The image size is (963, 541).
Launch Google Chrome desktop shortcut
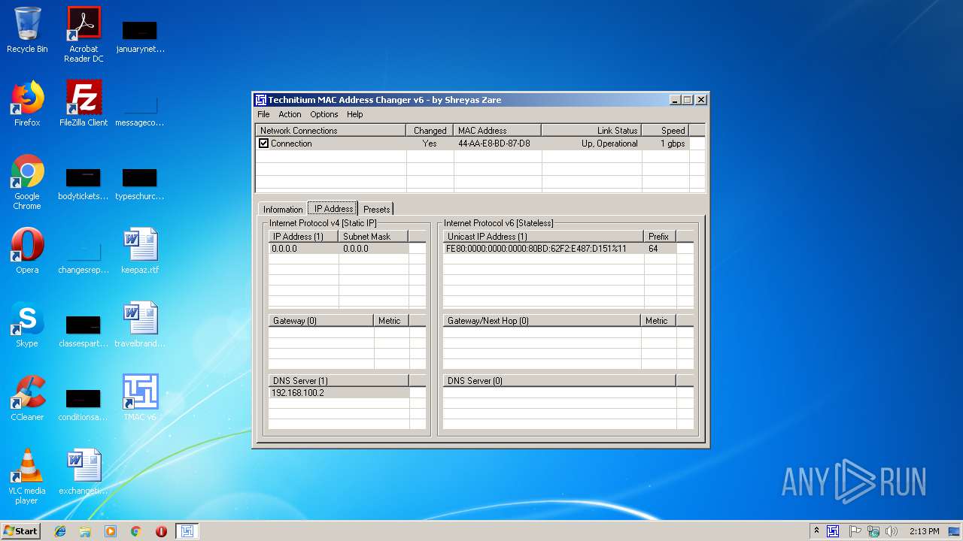[27, 182]
